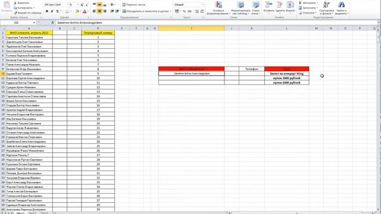The image size is (381, 214).
Task: Open Найти и выделить menu
Action: [x=341, y=8]
